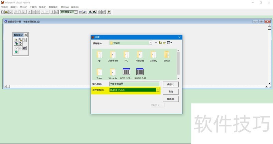Go back using the dialog's back arrow

[x=156, y=43]
